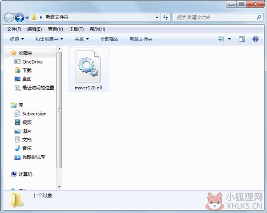Viewport: 267px width, 213px height.
Task: Click the greyed Back navigation button
Action: coord(9,17)
